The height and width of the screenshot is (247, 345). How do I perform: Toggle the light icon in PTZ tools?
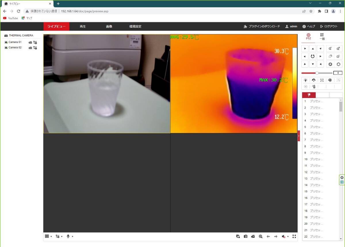(x=305, y=80)
